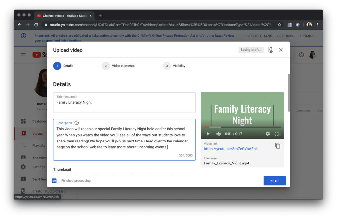Open video player settings gear
This screenshot has height=218, width=337.
[268, 134]
